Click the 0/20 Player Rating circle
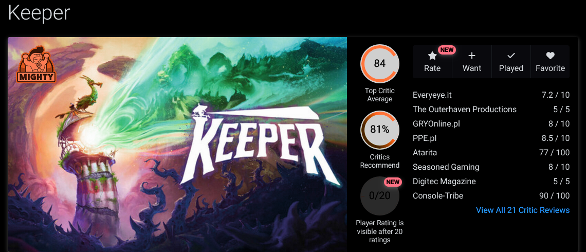 [380, 195]
